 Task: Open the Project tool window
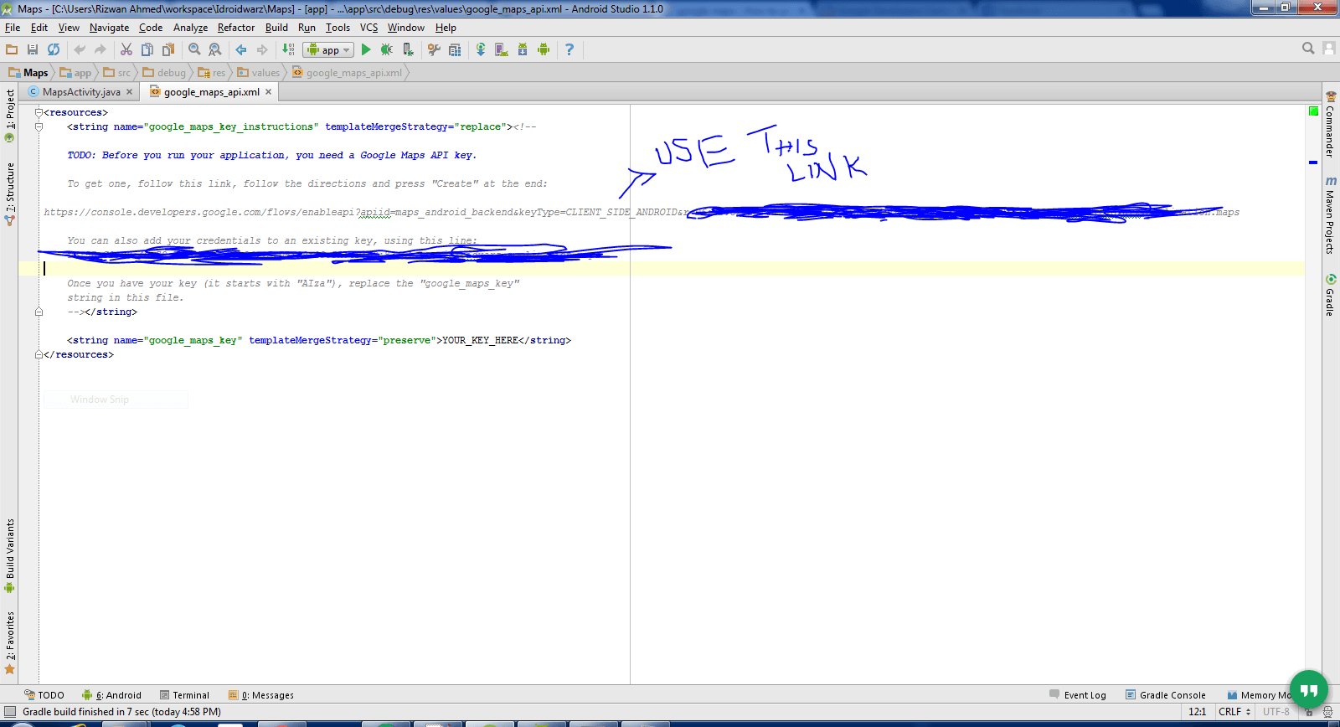tap(9, 115)
